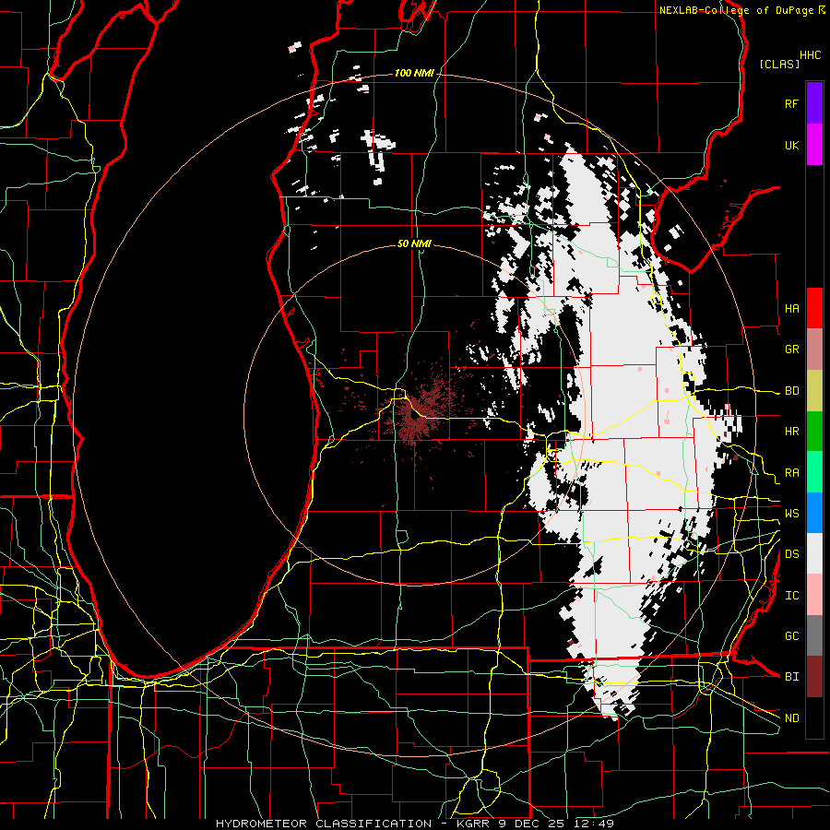Click the HHC product code text
This screenshot has height=830, width=830.
pyautogui.click(x=811, y=55)
